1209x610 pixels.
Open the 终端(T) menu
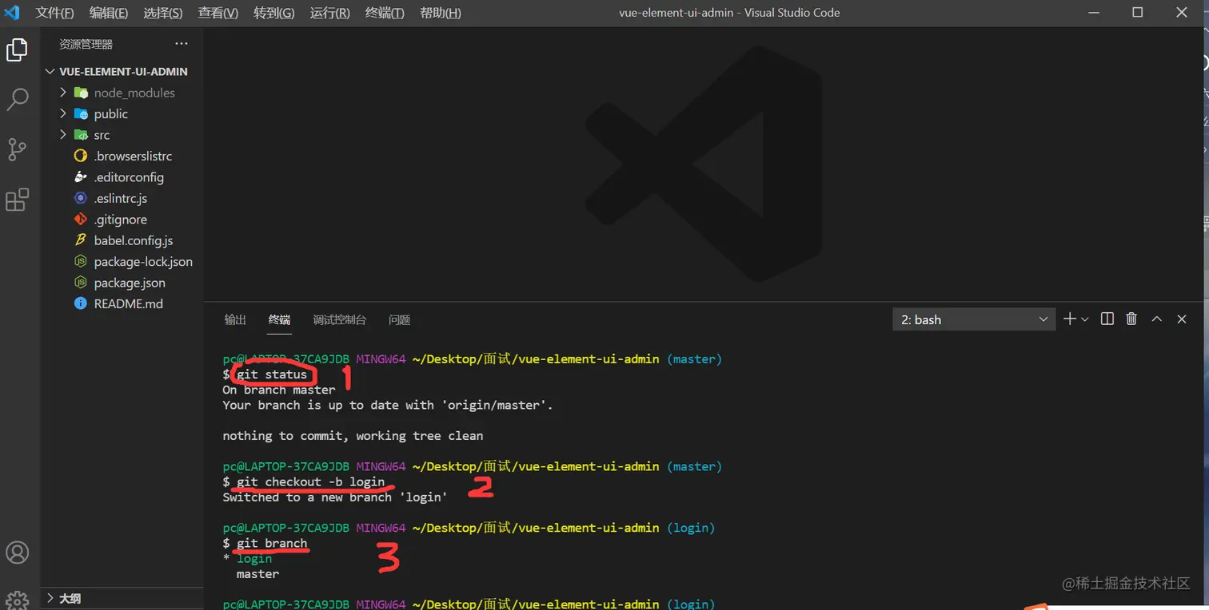[385, 13]
